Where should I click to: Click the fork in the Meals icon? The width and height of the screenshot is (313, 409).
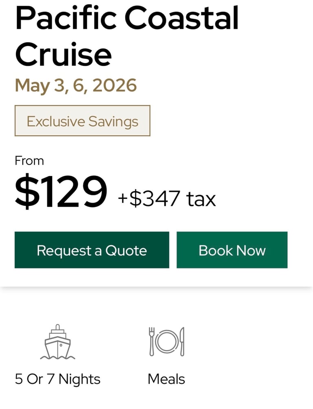tap(152, 341)
